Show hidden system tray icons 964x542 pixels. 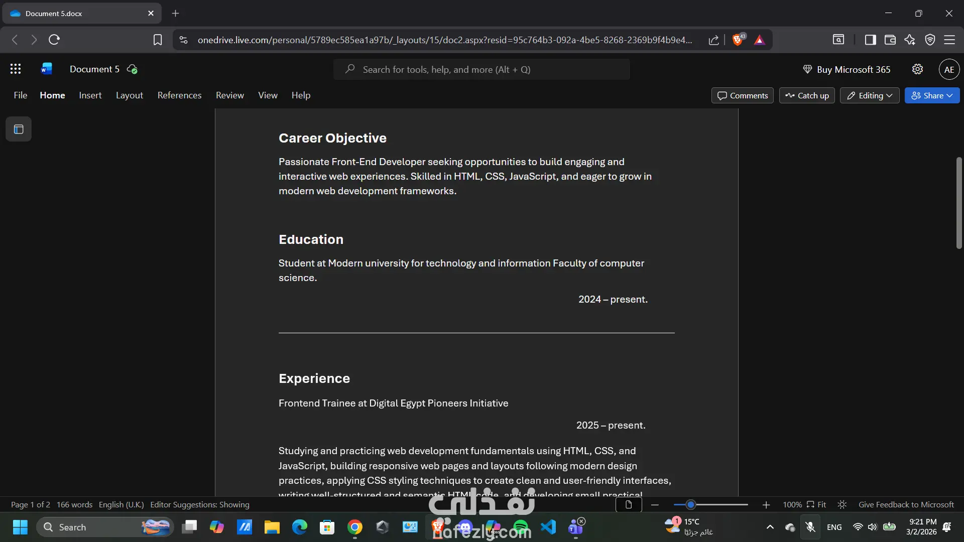pos(770,527)
